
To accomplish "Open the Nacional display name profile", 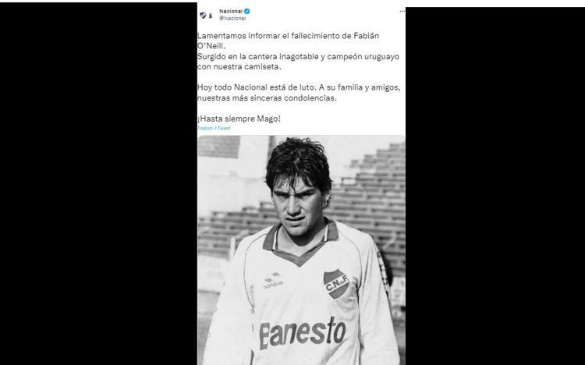I will click(231, 11).
